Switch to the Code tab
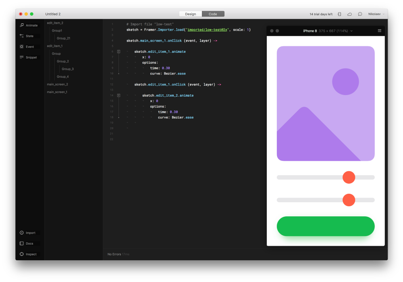The image size is (403, 282). click(x=213, y=14)
